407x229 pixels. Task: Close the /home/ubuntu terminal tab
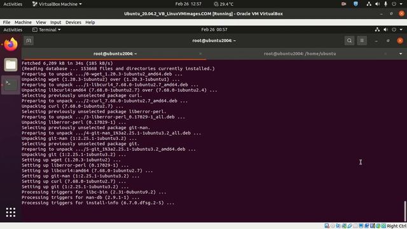pyautogui.click(x=385, y=53)
